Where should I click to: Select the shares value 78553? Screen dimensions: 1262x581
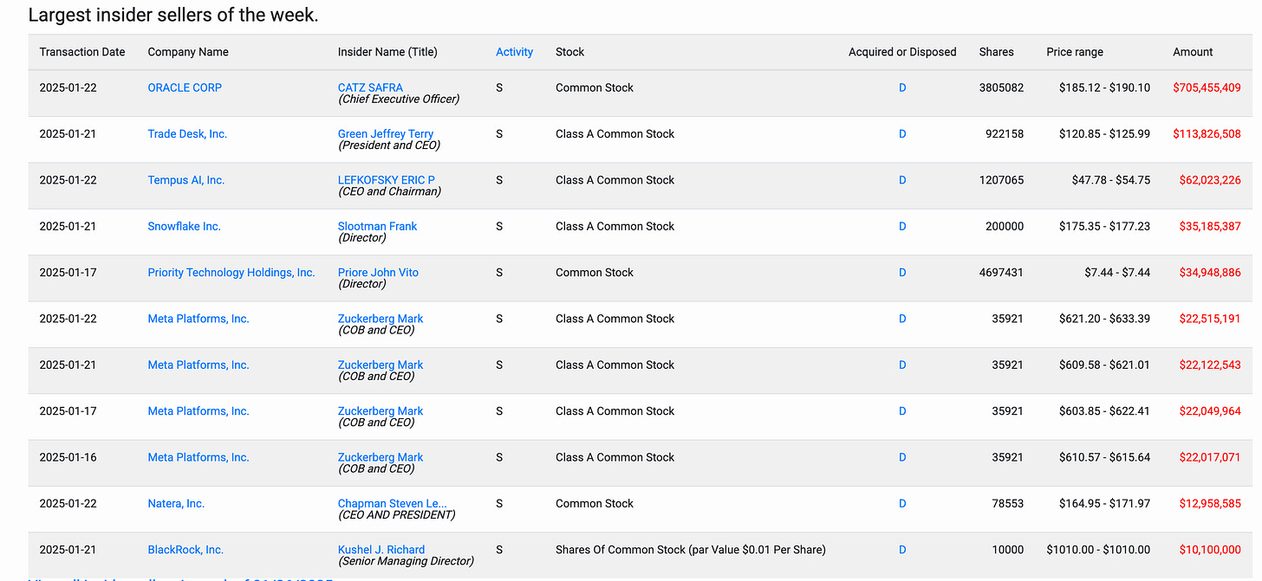coord(1008,504)
